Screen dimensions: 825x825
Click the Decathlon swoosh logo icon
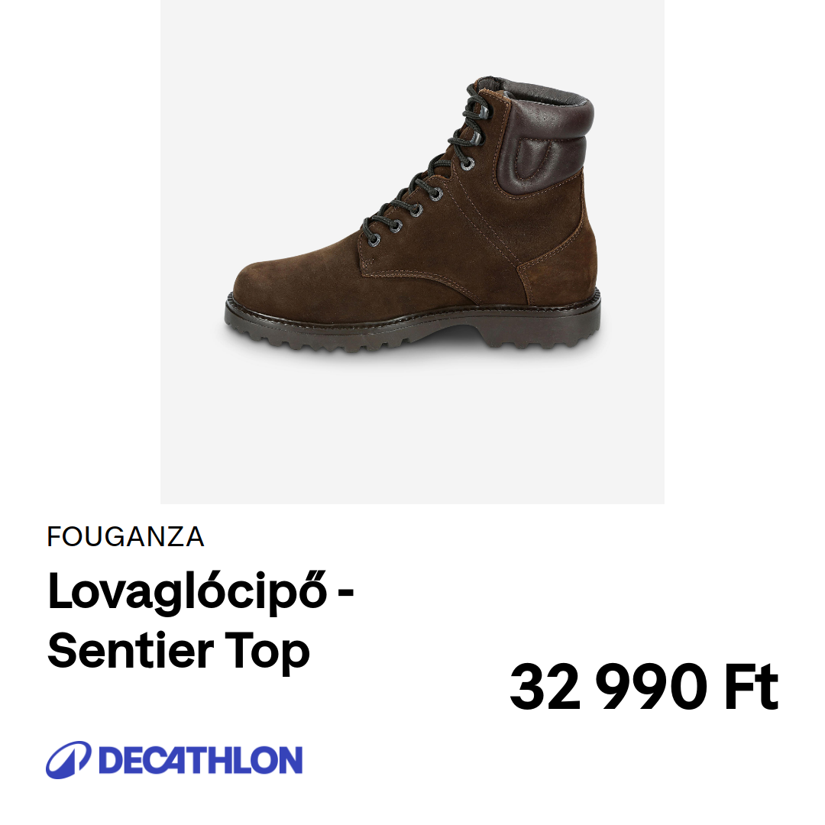[x=69, y=760]
